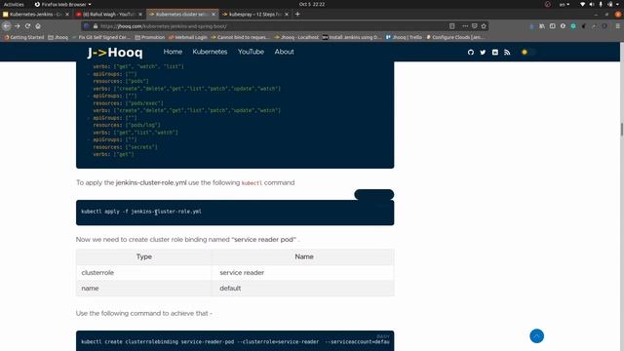Open the Firefox library icon

pyautogui.click(x=542, y=26)
